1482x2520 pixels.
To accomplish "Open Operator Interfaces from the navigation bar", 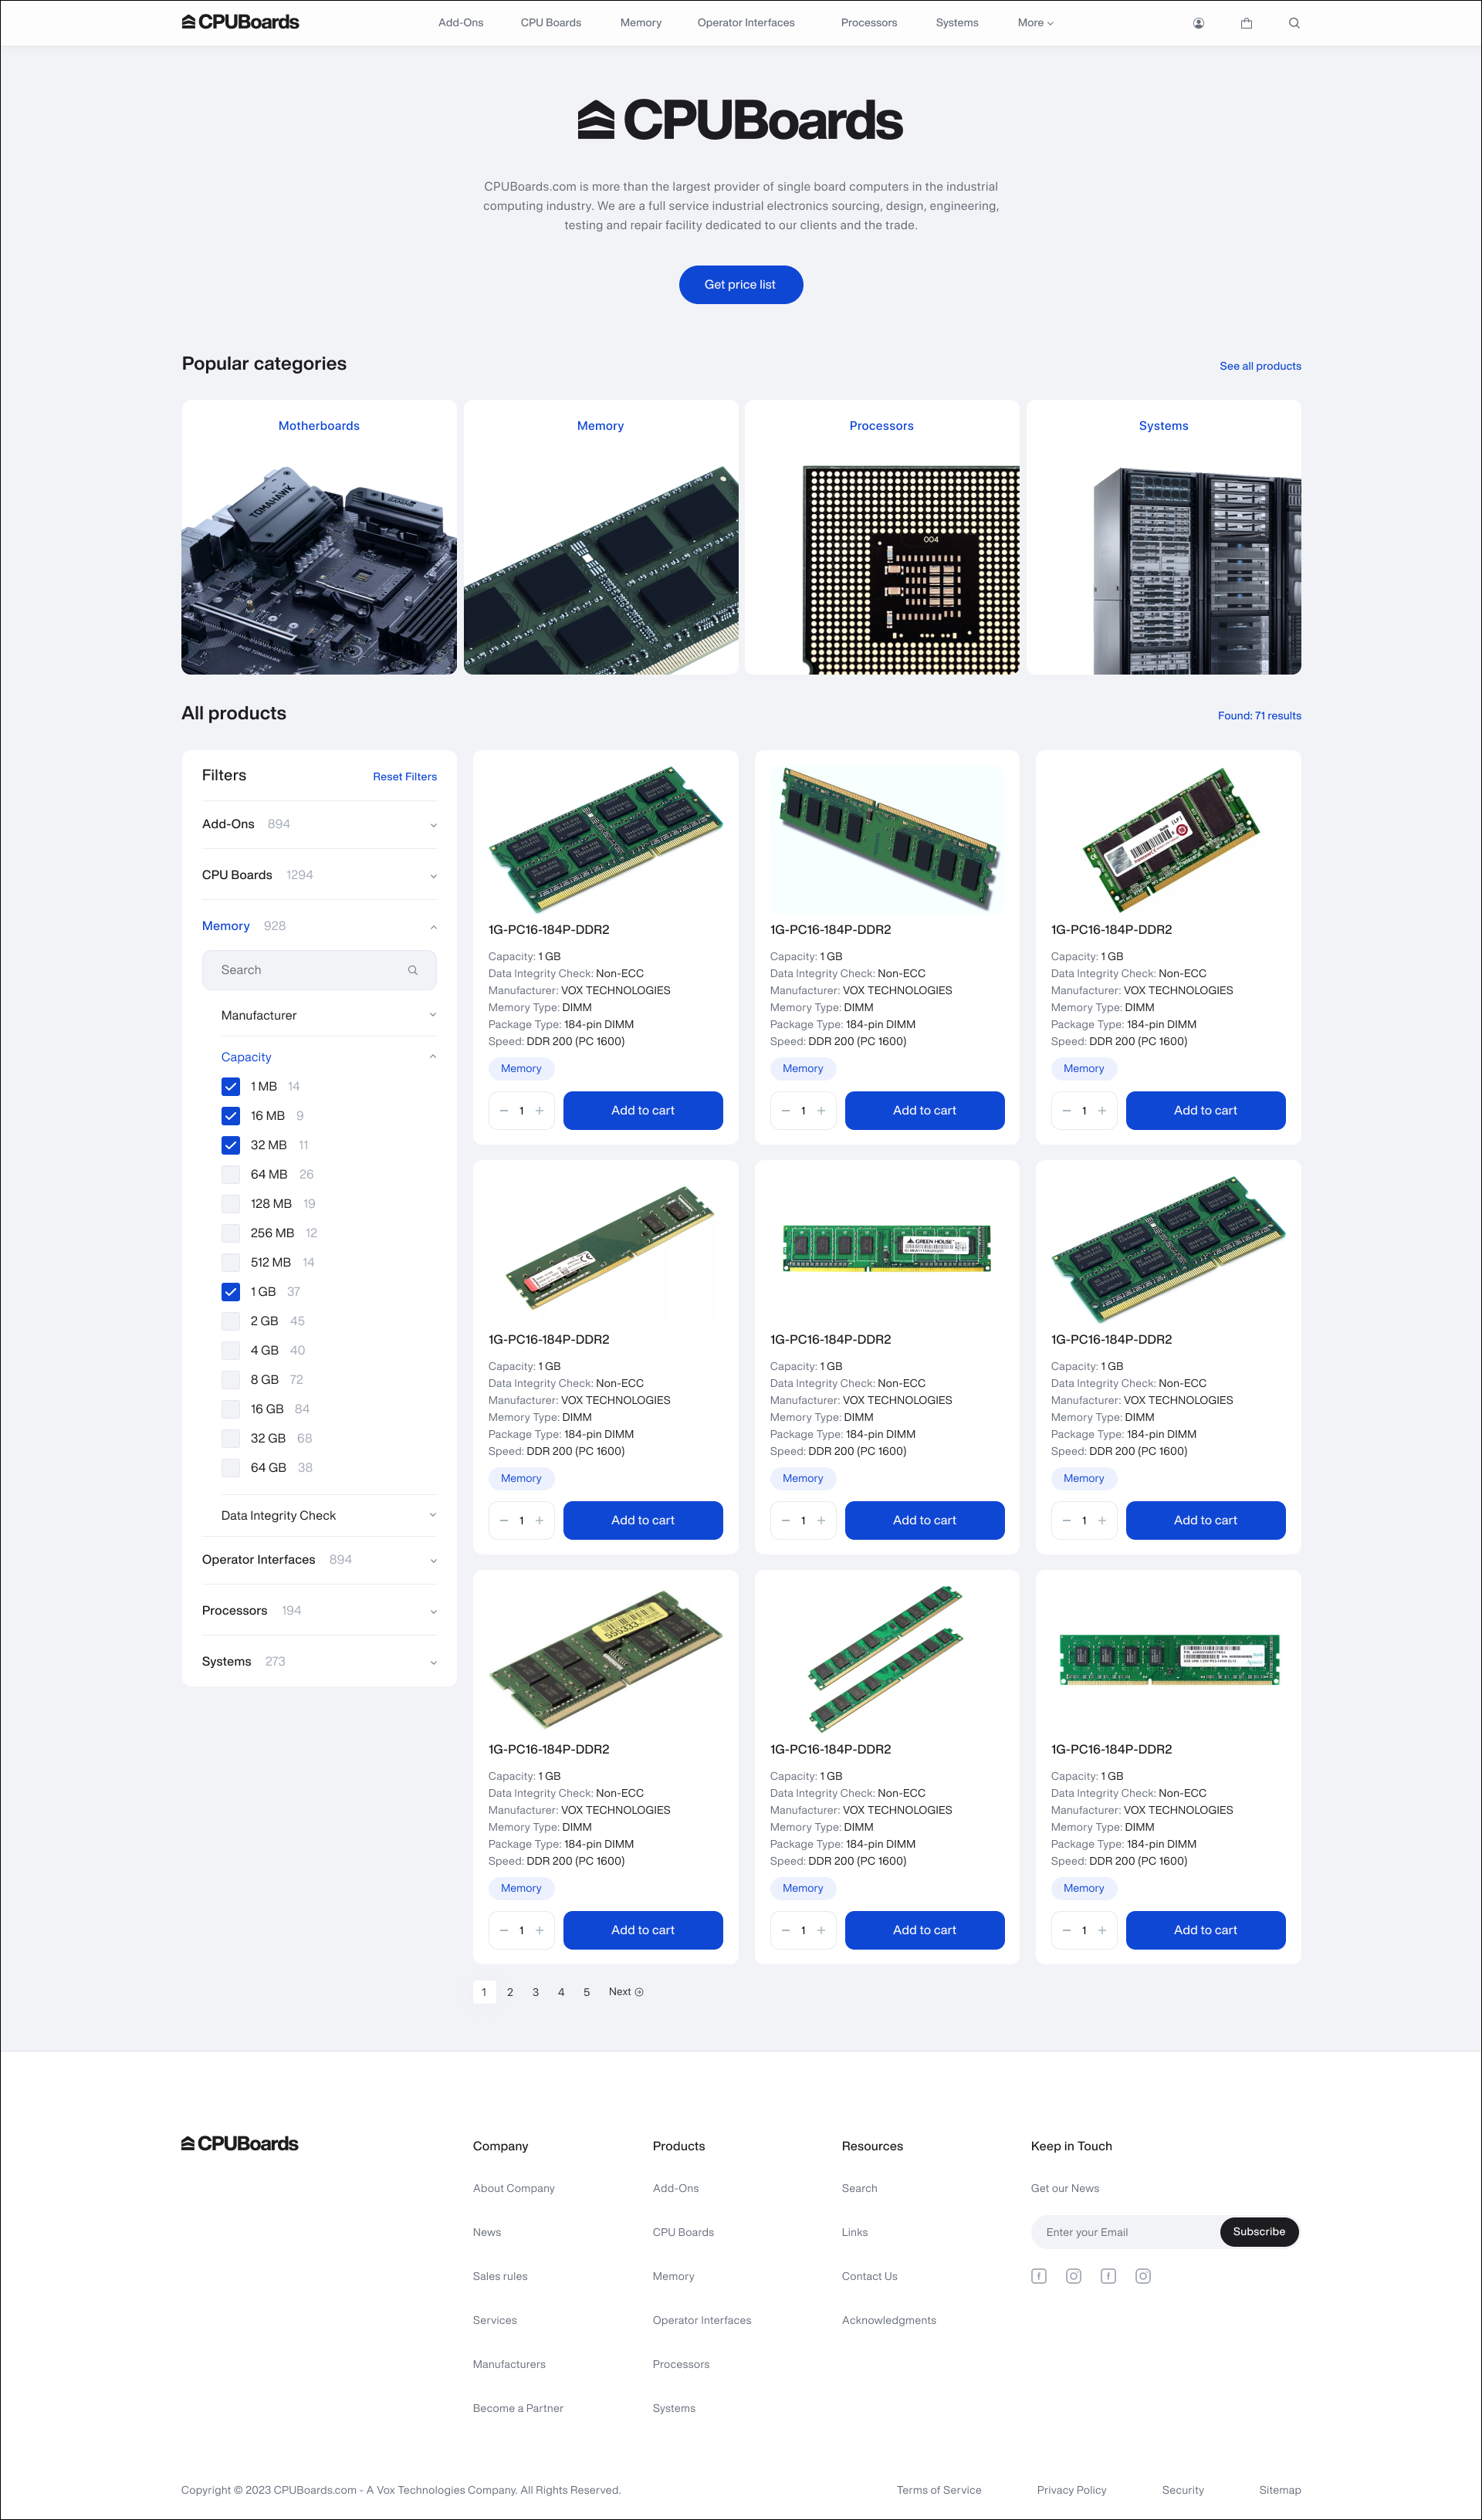I will [x=746, y=22].
